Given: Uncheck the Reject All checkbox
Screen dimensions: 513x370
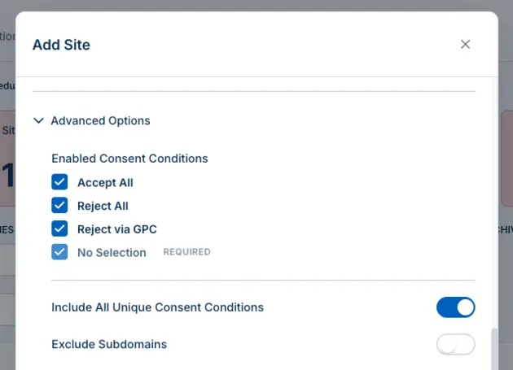Looking at the screenshot, I should point(59,205).
